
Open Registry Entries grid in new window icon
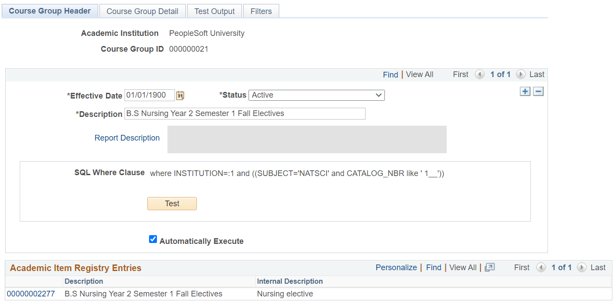[490, 267]
